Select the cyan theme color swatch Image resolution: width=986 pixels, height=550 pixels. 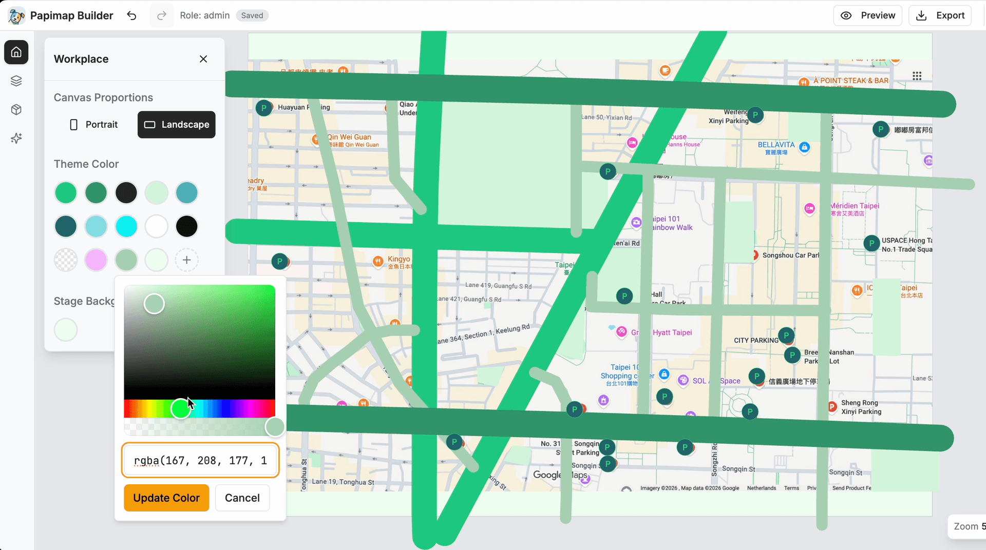pos(126,226)
